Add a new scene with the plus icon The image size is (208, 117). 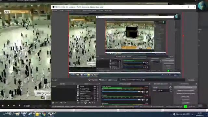pyautogui.click(x=53, y=103)
